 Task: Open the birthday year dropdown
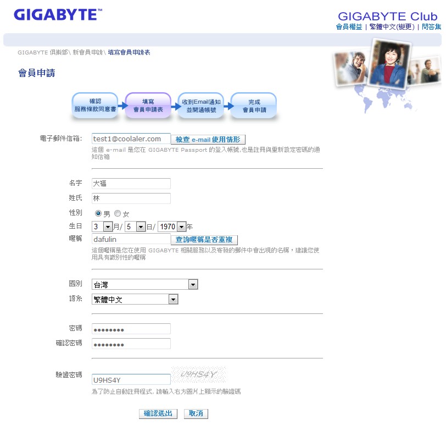pos(172,227)
